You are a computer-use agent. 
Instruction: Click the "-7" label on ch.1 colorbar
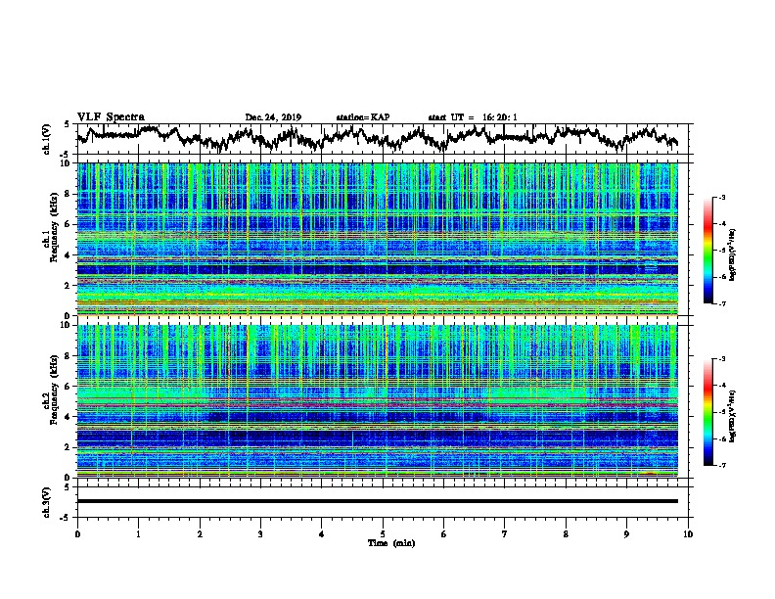[722, 303]
